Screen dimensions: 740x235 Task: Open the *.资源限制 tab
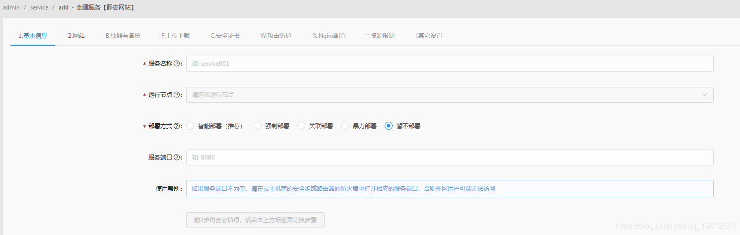(x=381, y=36)
